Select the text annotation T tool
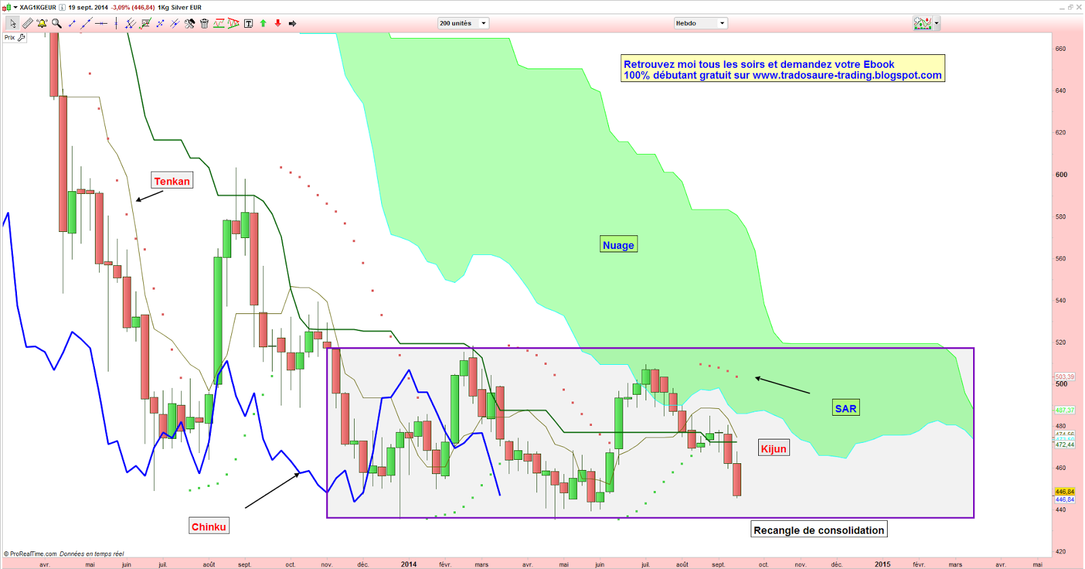 [x=248, y=23]
